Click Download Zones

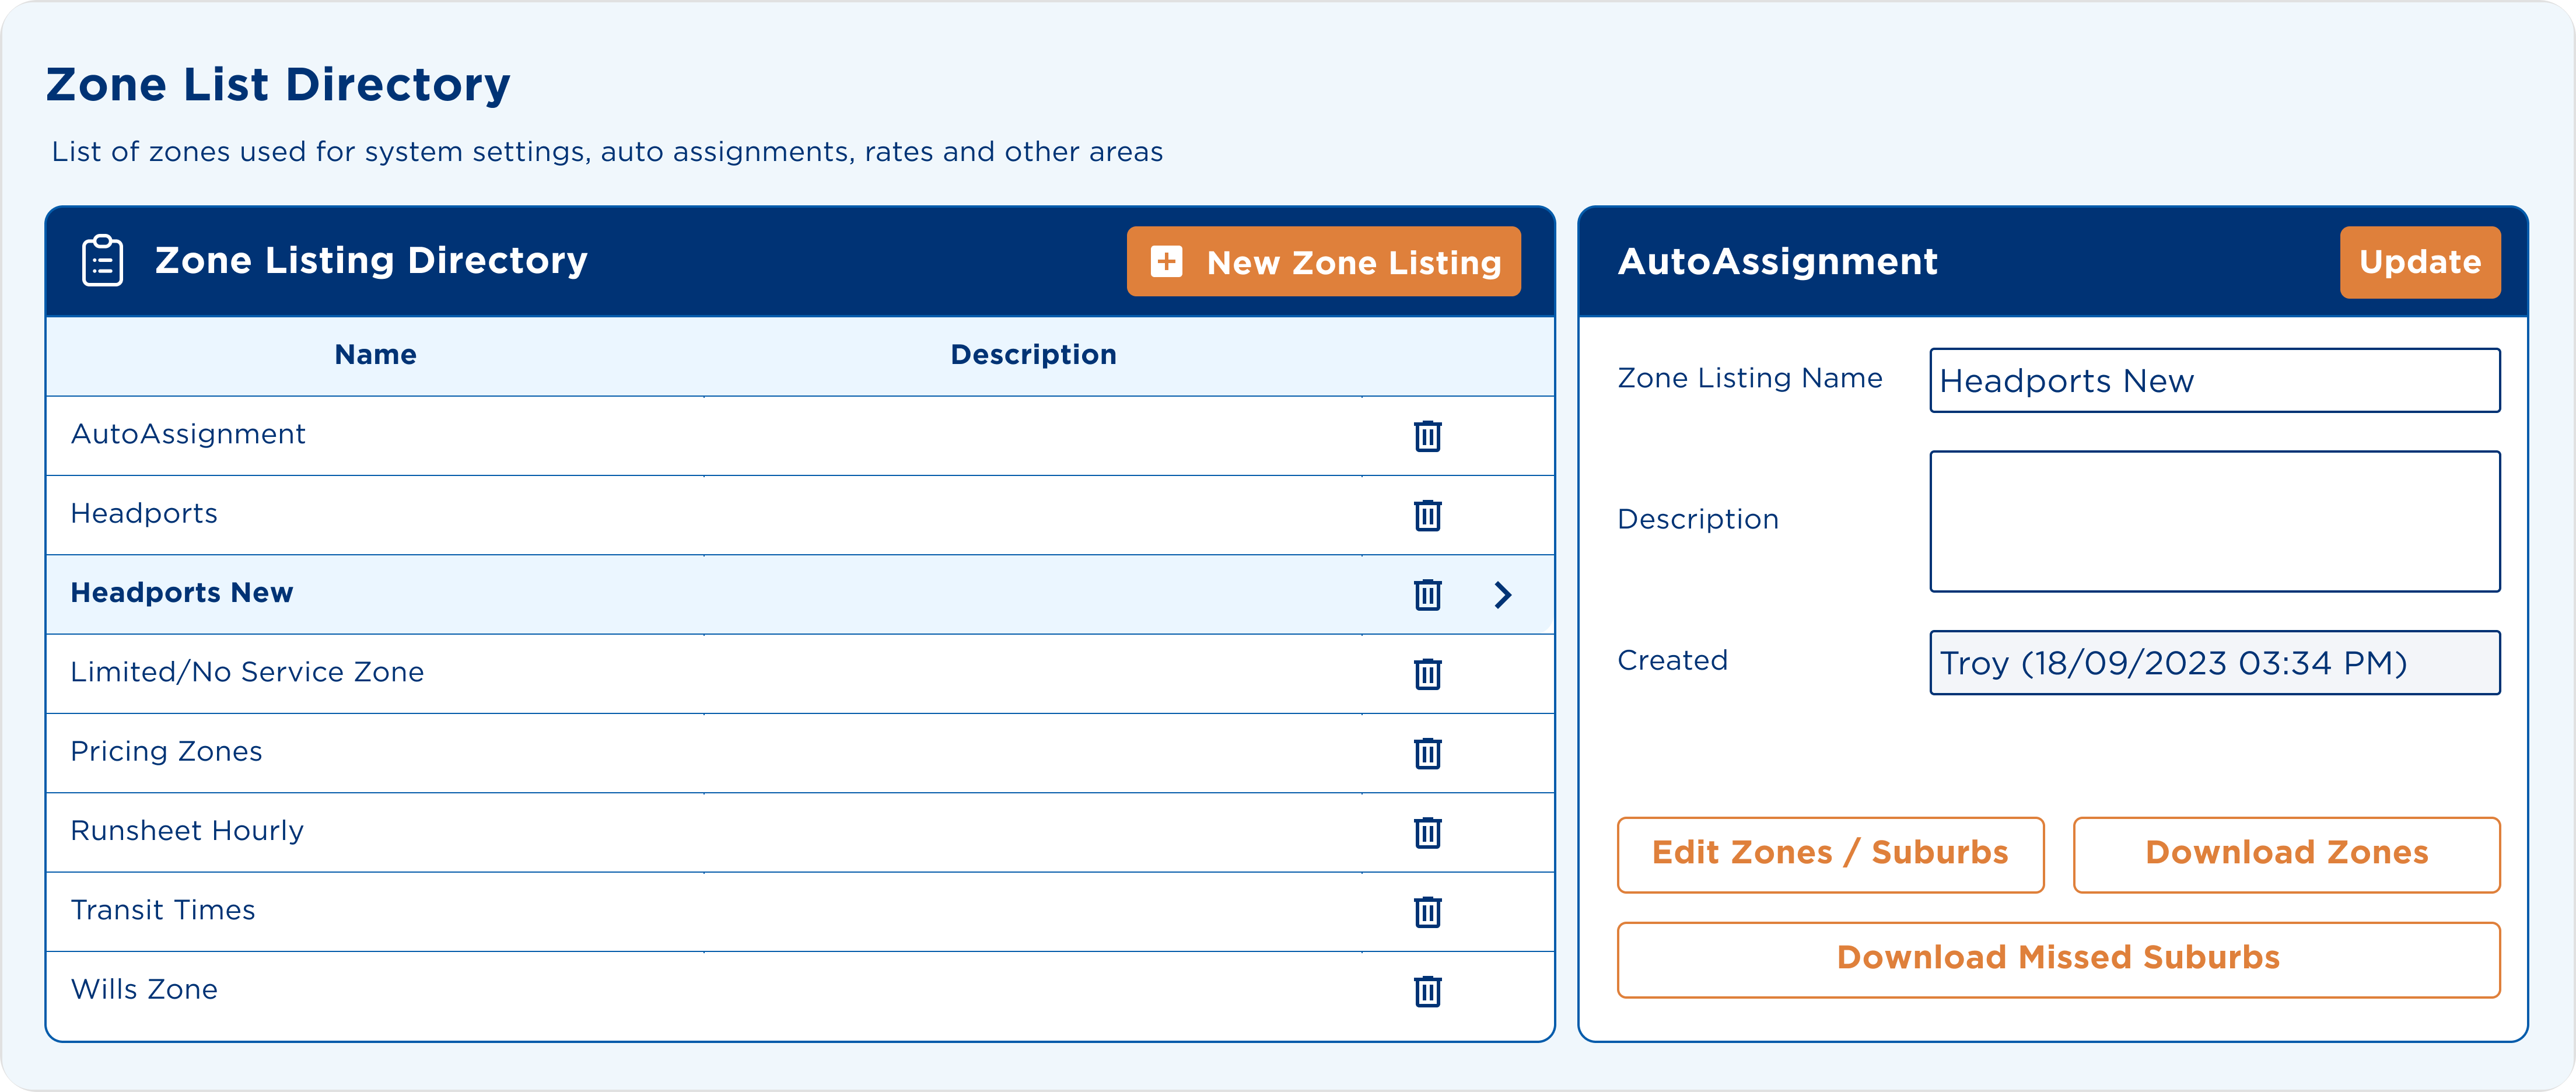pos(2286,854)
